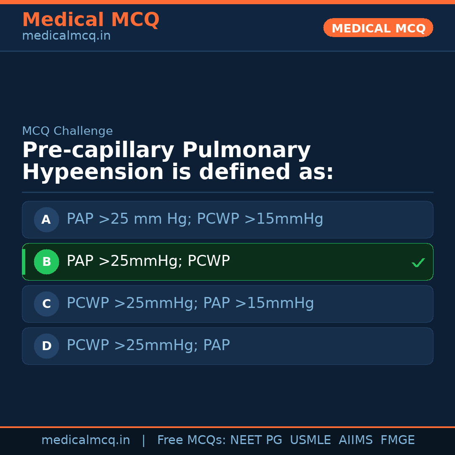Pick answer text 'PCWP >25mmHg; PAP'
This screenshot has height=455, width=455.
(x=148, y=345)
